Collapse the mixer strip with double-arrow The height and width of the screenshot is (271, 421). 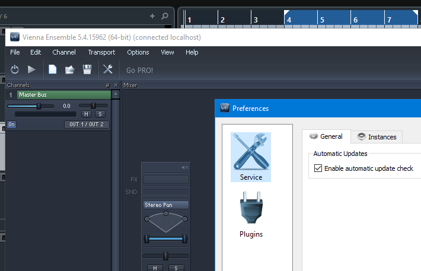[x=184, y=168]
